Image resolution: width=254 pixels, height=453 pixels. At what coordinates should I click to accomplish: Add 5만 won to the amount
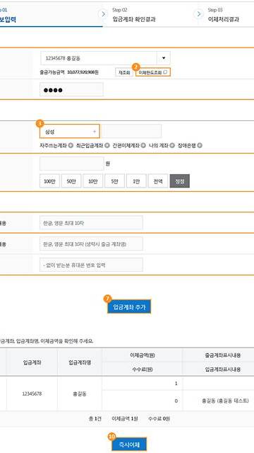(x=114, y=181)
